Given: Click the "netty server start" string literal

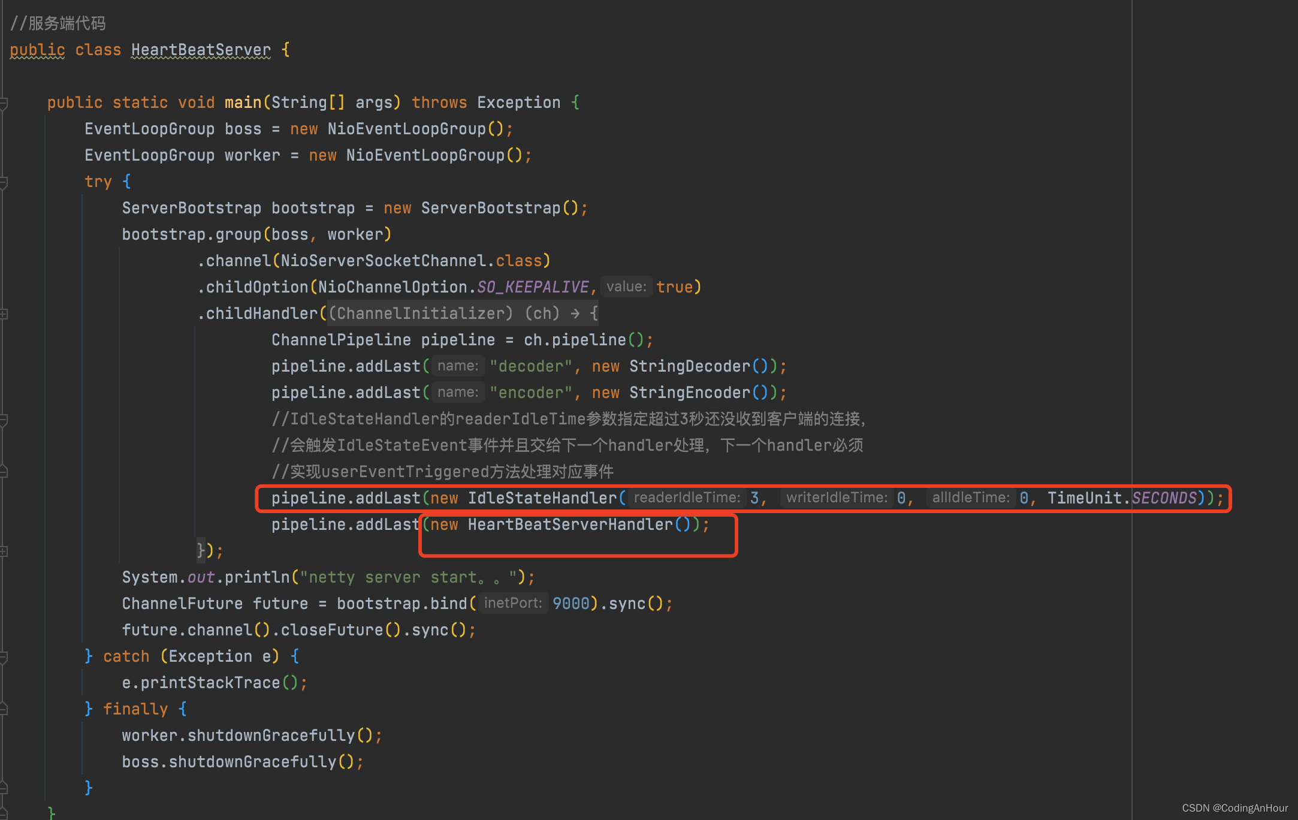Looking at the screenshot, I should (408, 577).
